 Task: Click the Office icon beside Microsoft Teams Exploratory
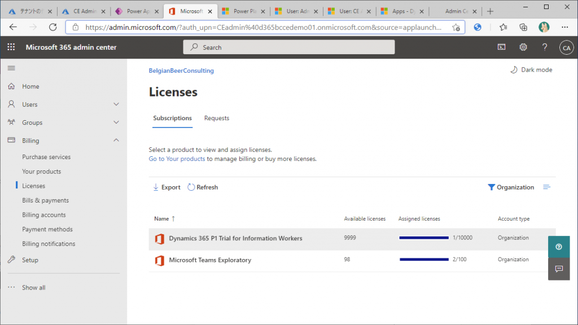(x=160, y=261)
